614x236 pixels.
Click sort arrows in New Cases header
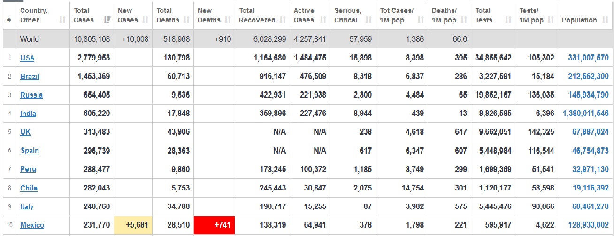[145, 20]
